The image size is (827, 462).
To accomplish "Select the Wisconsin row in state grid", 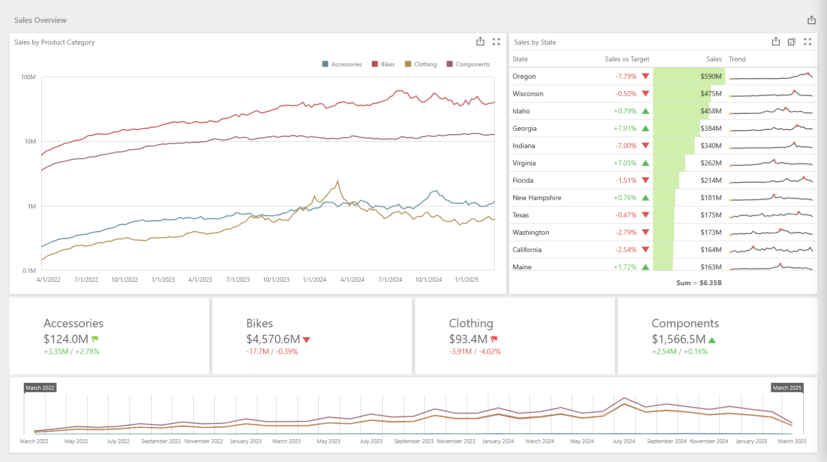I will pyautogui.click(x=528, y=94).
